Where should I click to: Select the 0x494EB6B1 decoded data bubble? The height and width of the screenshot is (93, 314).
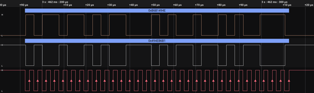pyautogui.click(x=157, y=41)
